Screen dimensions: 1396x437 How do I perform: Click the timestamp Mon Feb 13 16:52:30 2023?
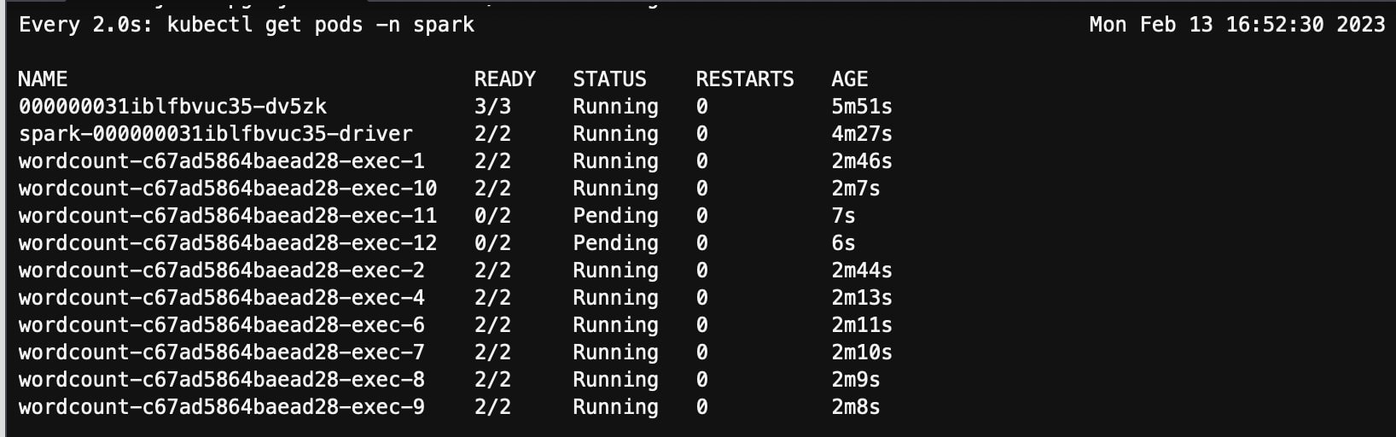pyautogui.click(x=1237, y=25)
